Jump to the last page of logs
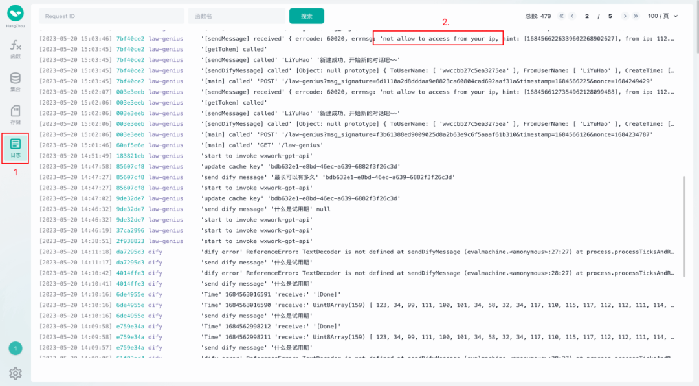 pos(636,16)
